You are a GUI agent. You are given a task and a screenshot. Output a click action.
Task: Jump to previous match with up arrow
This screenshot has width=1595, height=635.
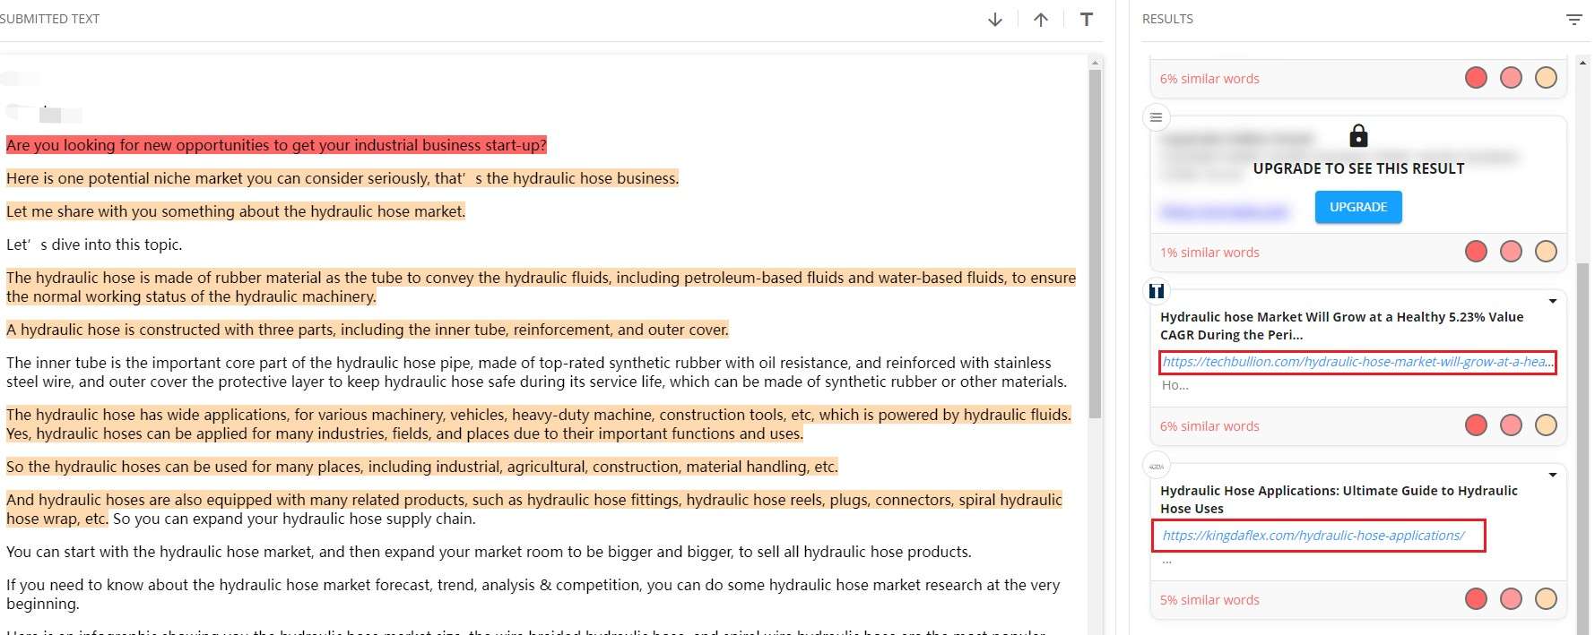pyautogui.click(x=1040, y=20)
